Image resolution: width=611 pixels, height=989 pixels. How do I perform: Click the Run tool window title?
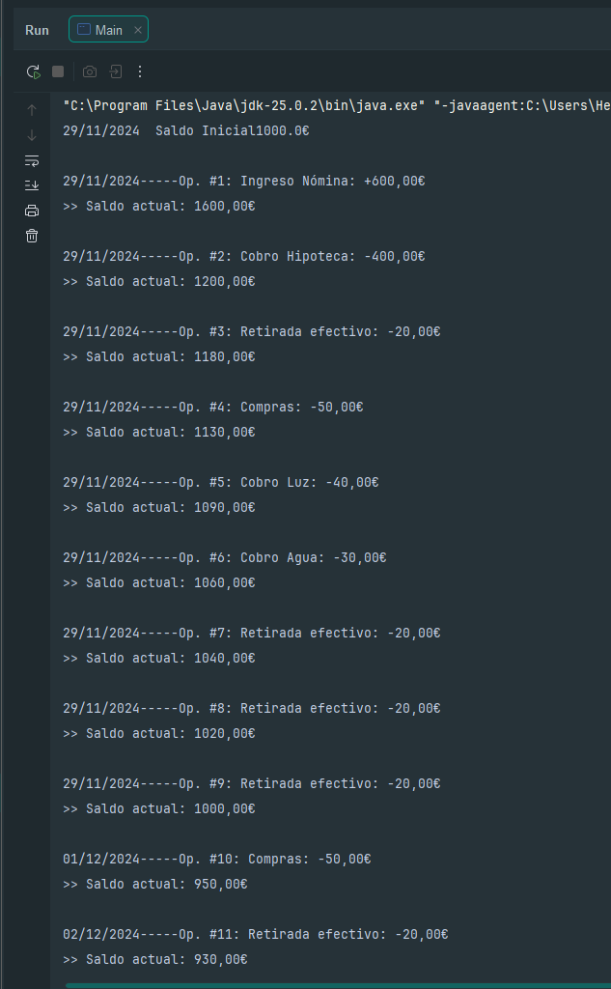tap(38, 30)
